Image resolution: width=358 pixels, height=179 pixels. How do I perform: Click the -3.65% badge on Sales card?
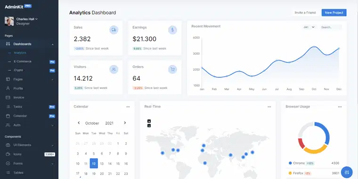click(x=79, y=49)
